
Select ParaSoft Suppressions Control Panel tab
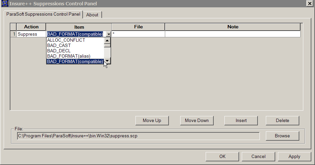point(43,14)
